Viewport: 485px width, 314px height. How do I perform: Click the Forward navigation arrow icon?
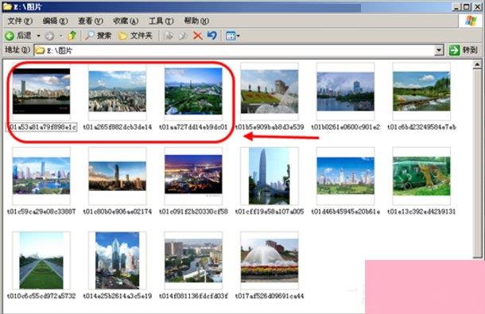(x=49, y=37)
